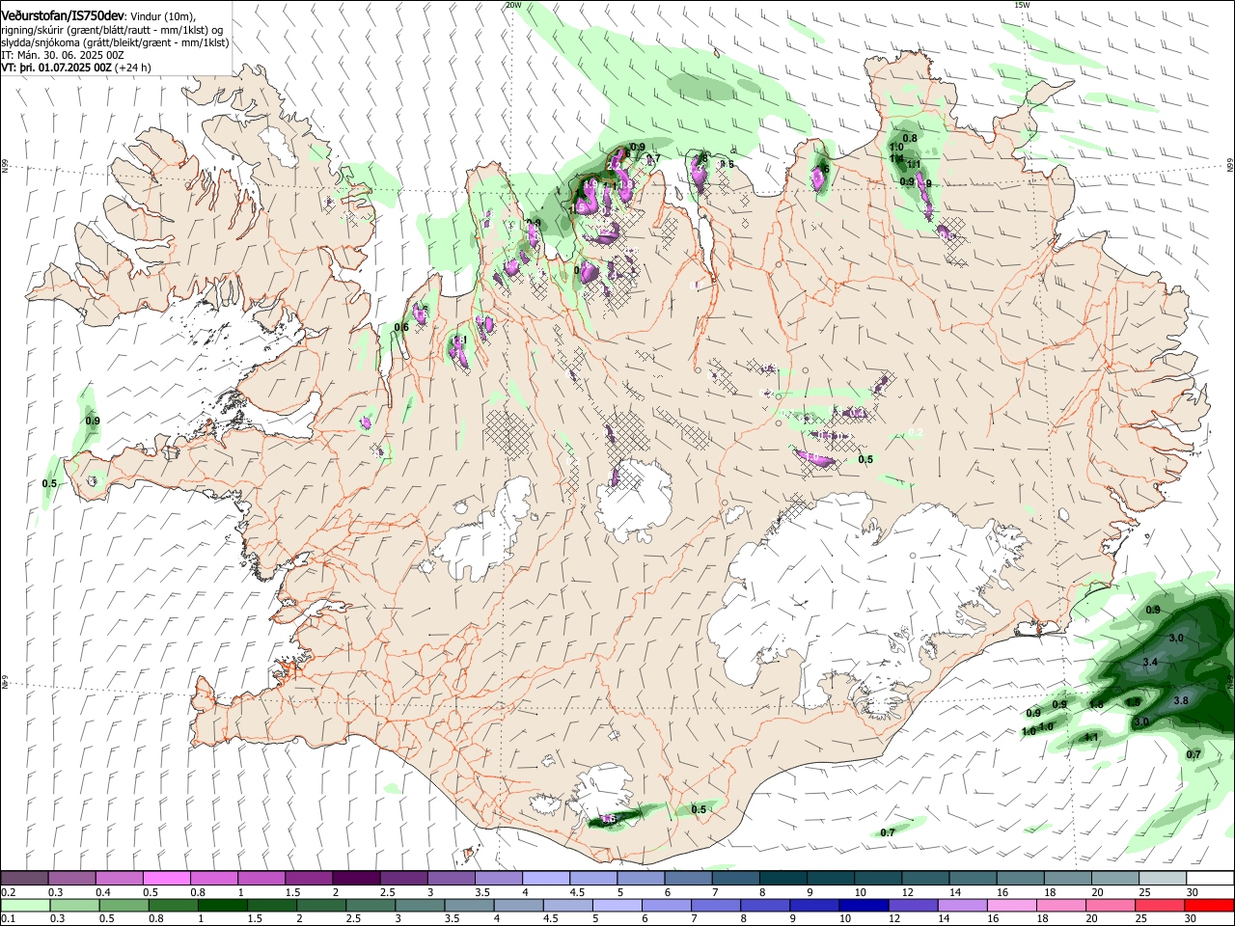Select the deep blue swatch at 10, lower row
This screenshot has width=1235, height=926.
862,905
